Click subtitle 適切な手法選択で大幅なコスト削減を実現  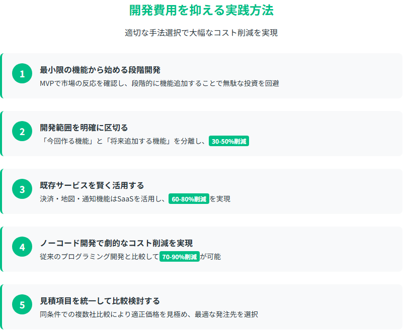(201, 33)
